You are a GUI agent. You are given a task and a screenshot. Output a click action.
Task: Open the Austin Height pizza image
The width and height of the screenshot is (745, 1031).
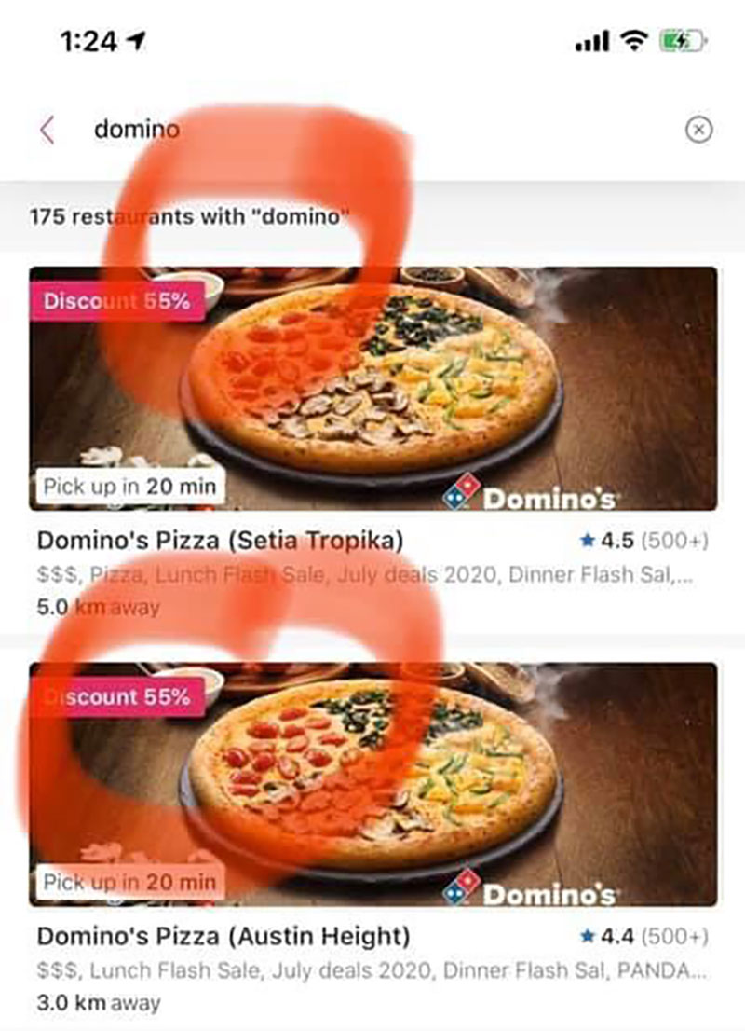[x=372, y=784]
